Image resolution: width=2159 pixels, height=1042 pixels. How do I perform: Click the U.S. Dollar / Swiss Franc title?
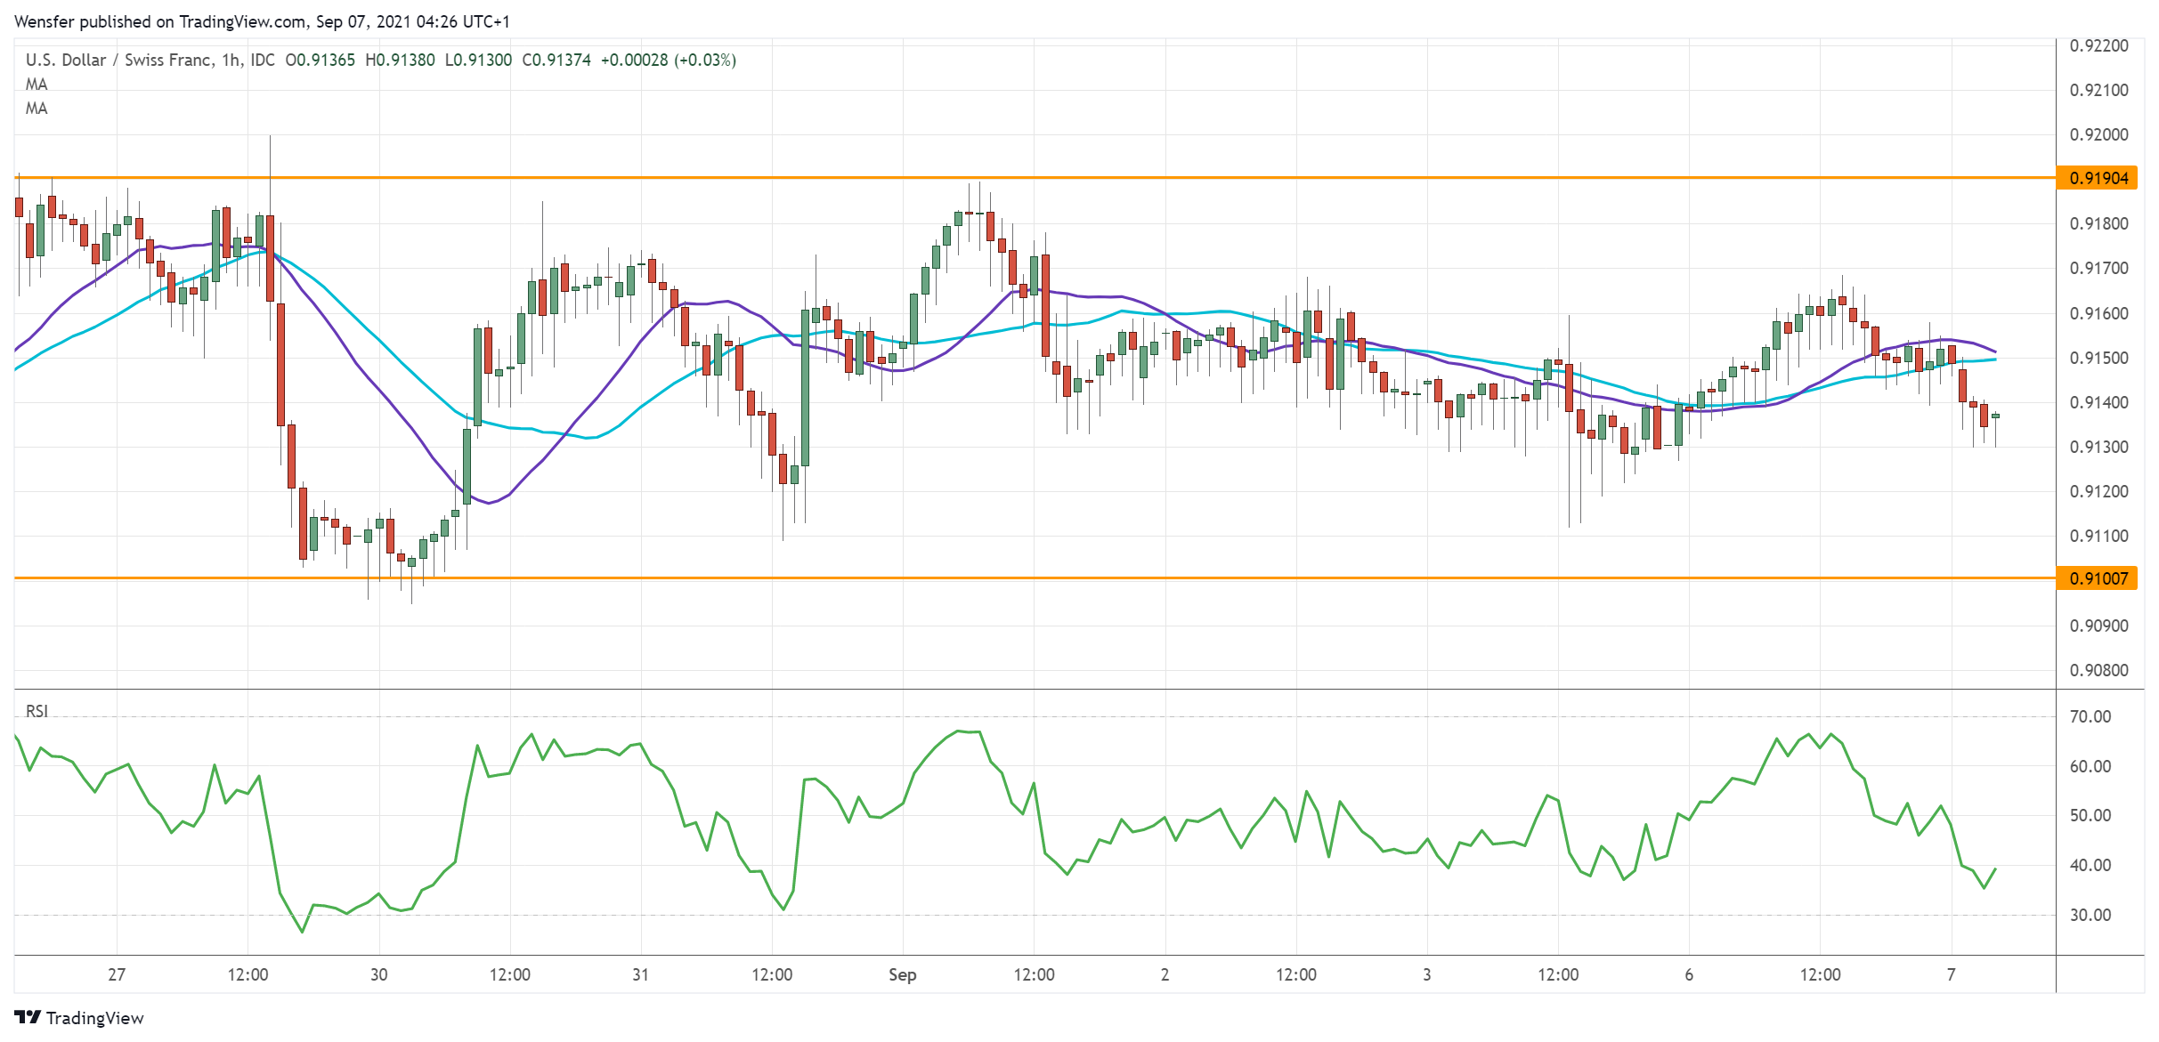pyautogui.click(x=118, y=60)
